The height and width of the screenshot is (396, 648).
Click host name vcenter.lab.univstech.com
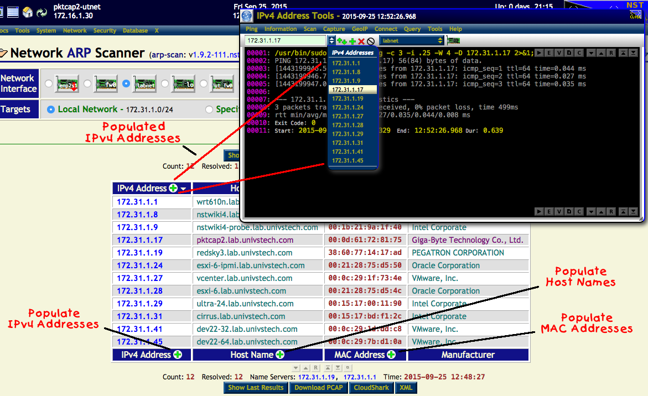[244, 278]
